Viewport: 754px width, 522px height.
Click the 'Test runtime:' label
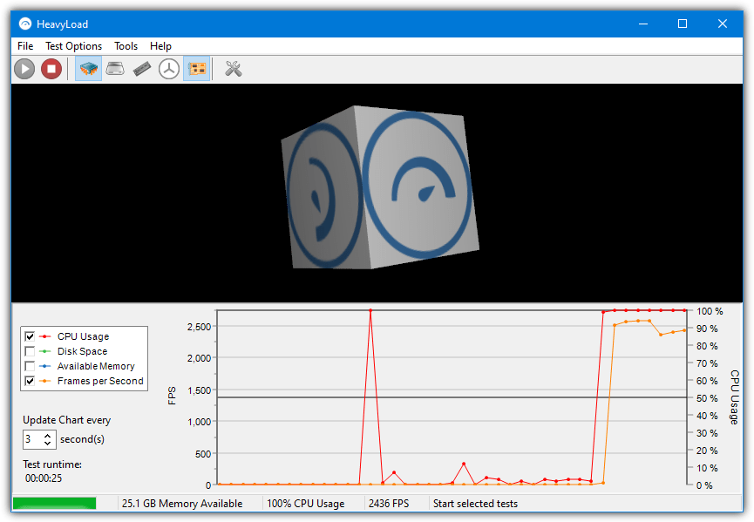click(52, 464)
